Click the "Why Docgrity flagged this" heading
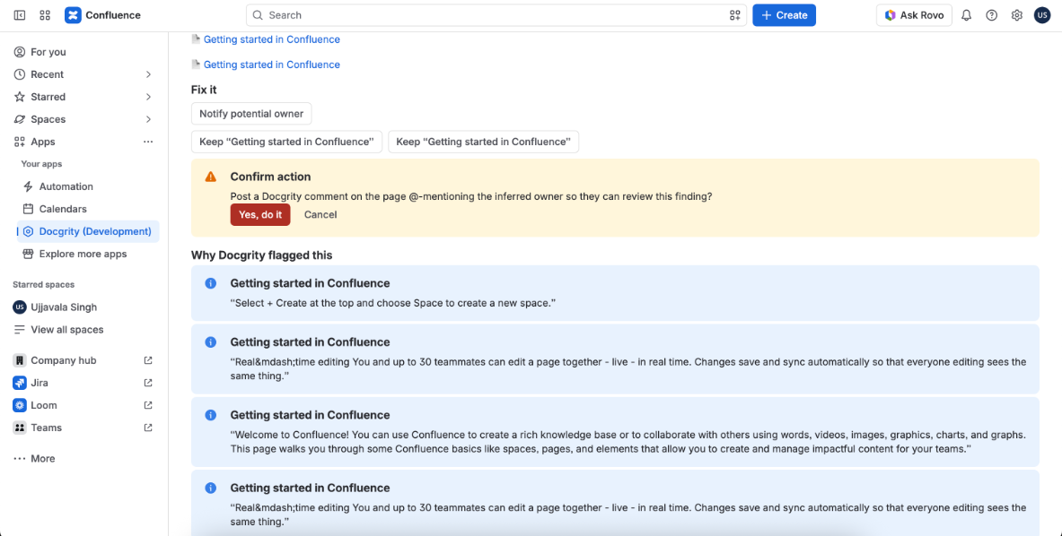The height and width of the screenshot is (536, 1062). point(261,255)
